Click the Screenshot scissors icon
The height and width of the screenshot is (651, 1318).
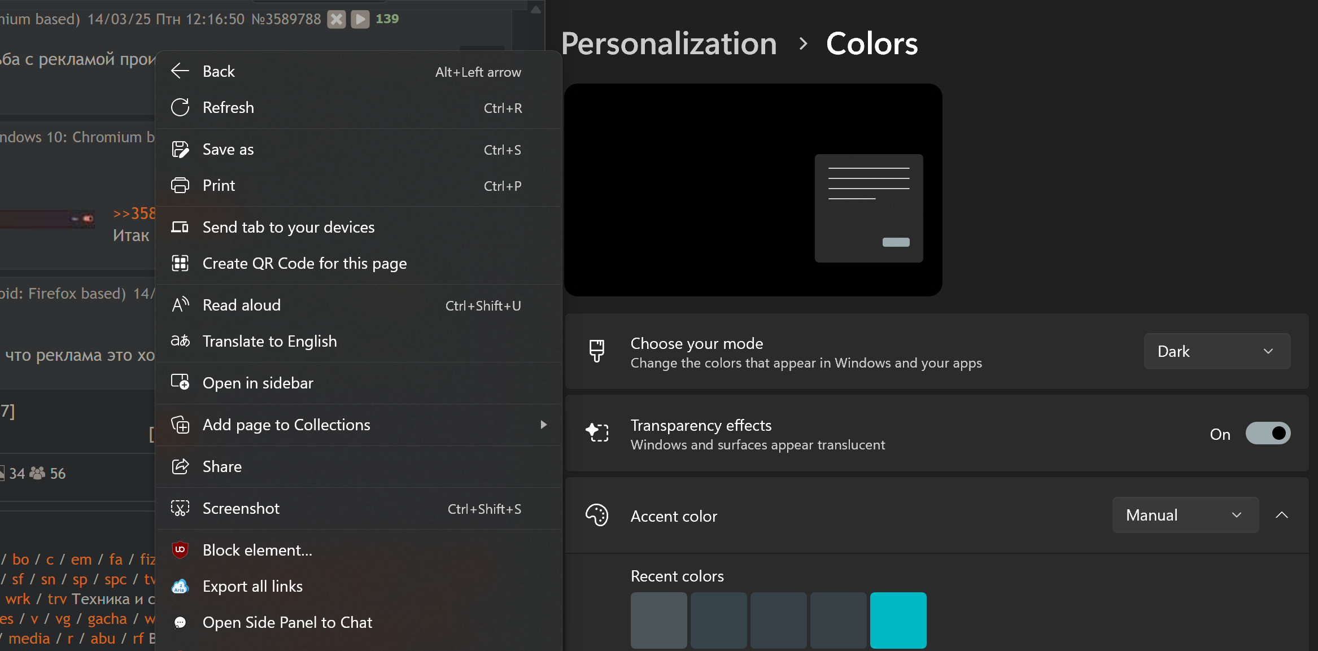coord(180,508)
